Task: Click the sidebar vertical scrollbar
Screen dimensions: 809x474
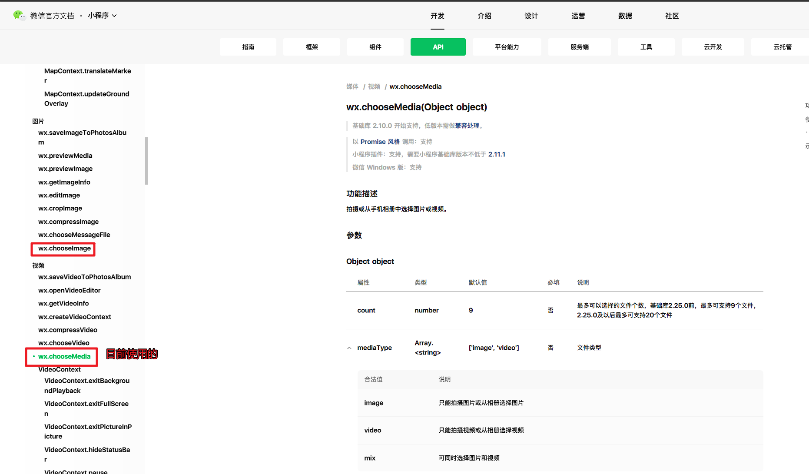Action: pyautogui.click(x=146, y=161)
